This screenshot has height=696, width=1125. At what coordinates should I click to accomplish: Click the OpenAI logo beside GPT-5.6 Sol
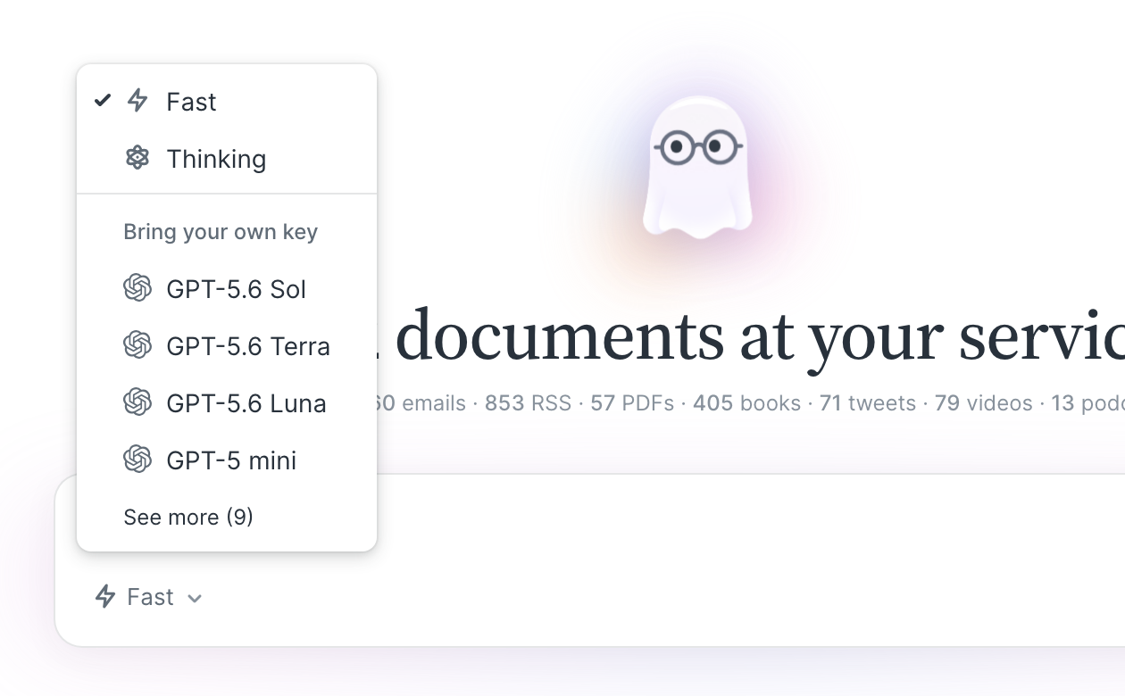pos(137,288)
